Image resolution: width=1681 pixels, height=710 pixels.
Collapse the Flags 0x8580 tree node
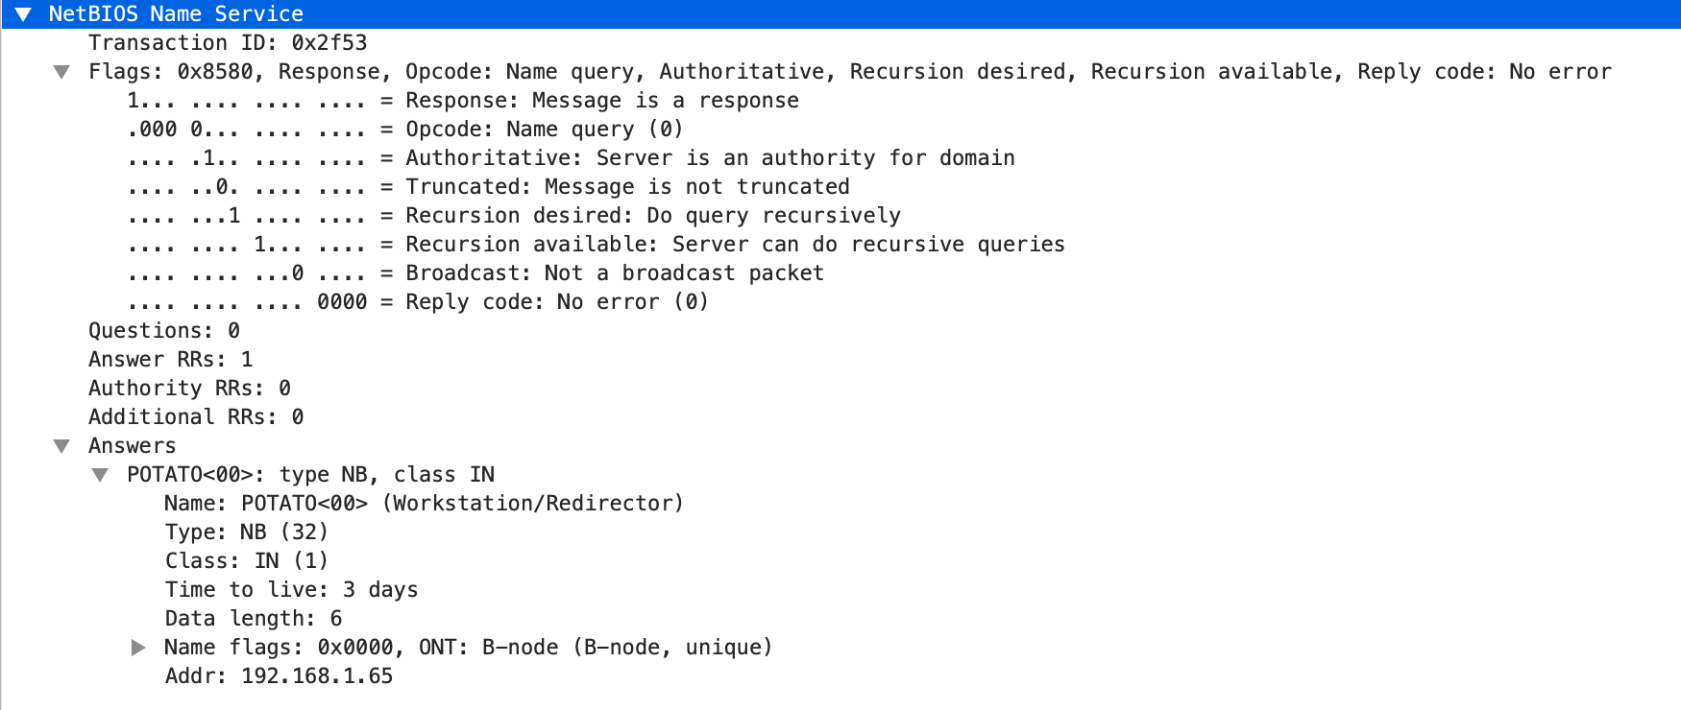(x=61, y=72)
